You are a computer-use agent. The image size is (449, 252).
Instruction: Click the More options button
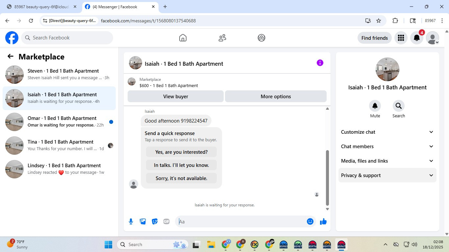[x=276, y=97]
